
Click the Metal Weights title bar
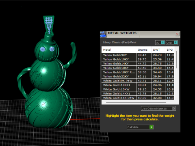click(140, 34)
